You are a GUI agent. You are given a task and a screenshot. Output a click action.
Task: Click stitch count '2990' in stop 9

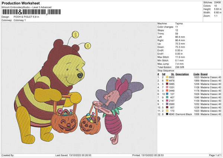[172, 104]
